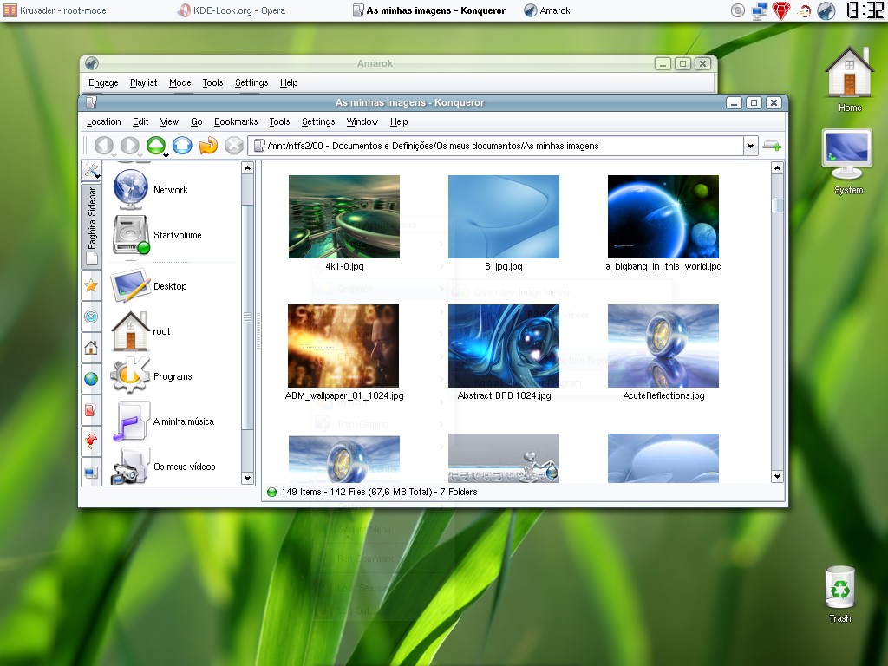888x666 pixels.
Task: Open Desktop entry in sidebar
Action: point(149,286)
